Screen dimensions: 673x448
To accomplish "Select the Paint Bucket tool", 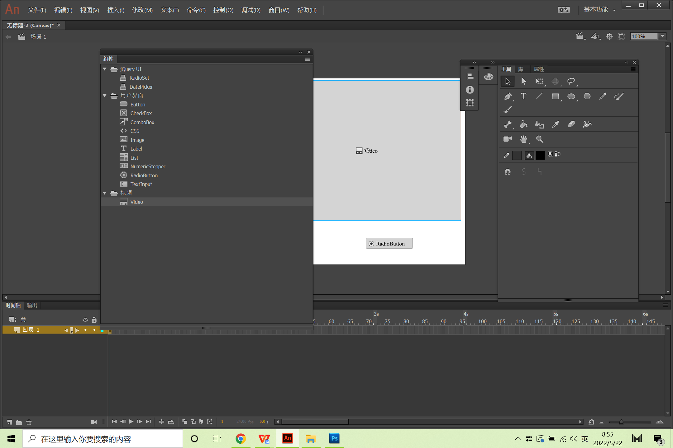I will [x=523, y=124].
